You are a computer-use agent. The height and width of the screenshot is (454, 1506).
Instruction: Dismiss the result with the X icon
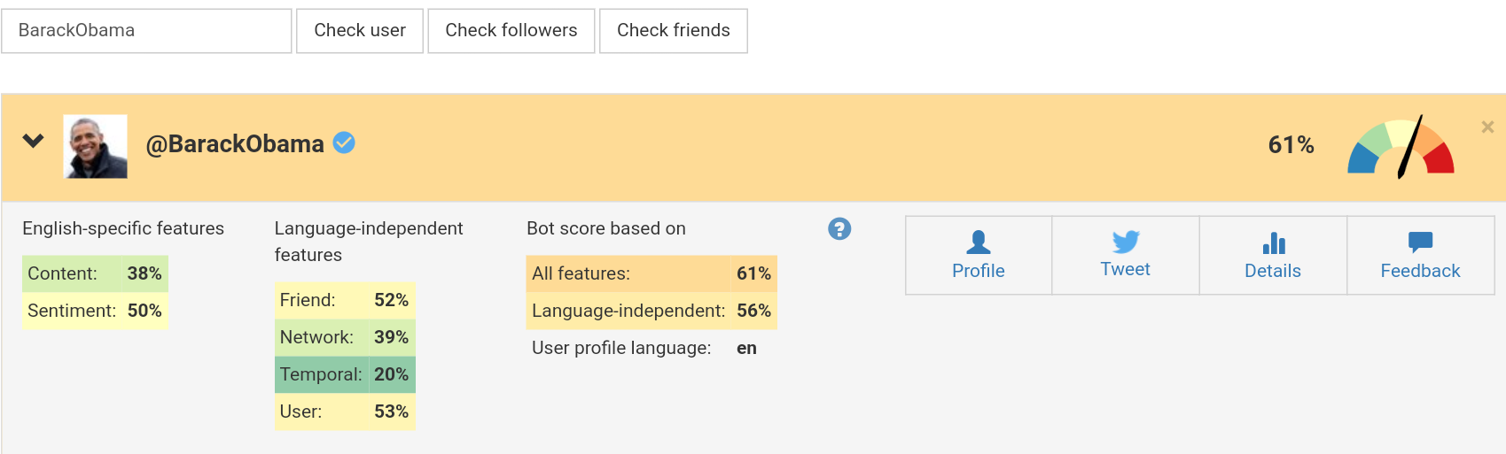point(1487,127)
